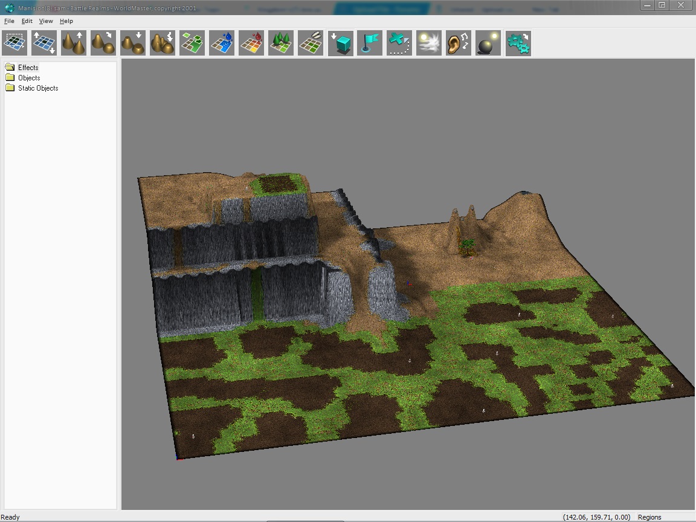The width and height of the screenshot is (696, 522).
Task: Click the WorldMaster app icon in title bar
Action: (x=9, y=8)
